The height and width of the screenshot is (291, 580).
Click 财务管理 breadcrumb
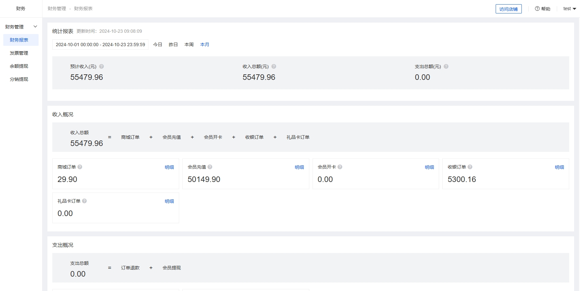pos(57,9)
